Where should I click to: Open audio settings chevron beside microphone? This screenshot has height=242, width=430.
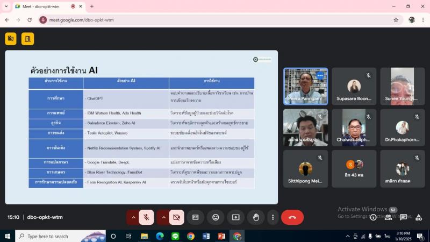pos(133,217)
